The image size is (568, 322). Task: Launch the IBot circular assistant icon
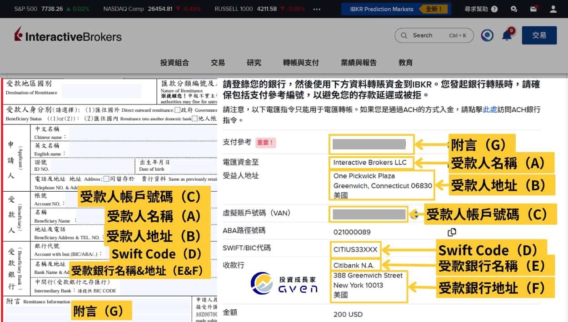[487, 35]
